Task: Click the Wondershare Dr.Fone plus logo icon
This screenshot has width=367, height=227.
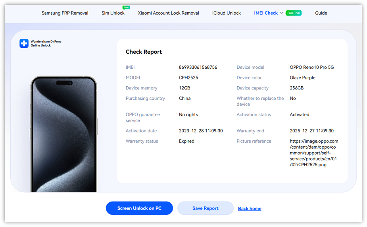Action: [x=24, y=43]
